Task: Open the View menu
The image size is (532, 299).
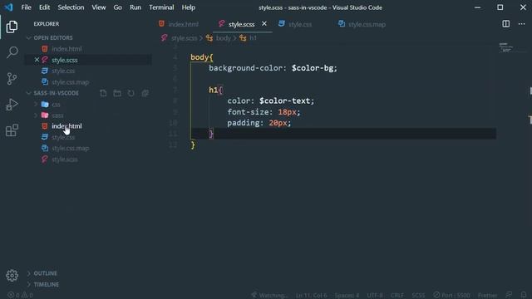Action: click(98, 7)
